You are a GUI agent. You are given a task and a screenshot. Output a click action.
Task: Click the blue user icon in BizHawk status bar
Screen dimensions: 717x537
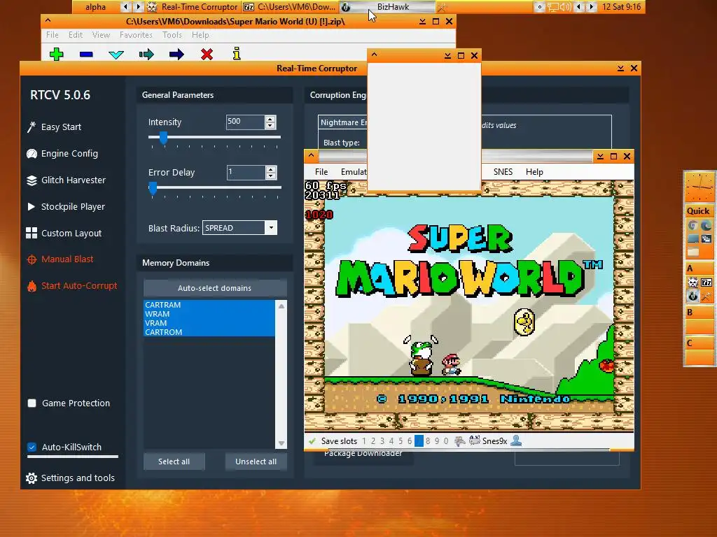516,441
